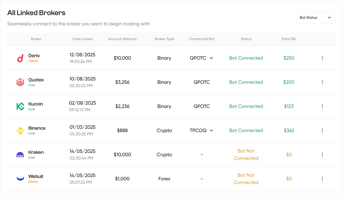Viewport: 343px width, 198px height.
Task: Click the Kraken broker logo
Action: coord(20,155)
